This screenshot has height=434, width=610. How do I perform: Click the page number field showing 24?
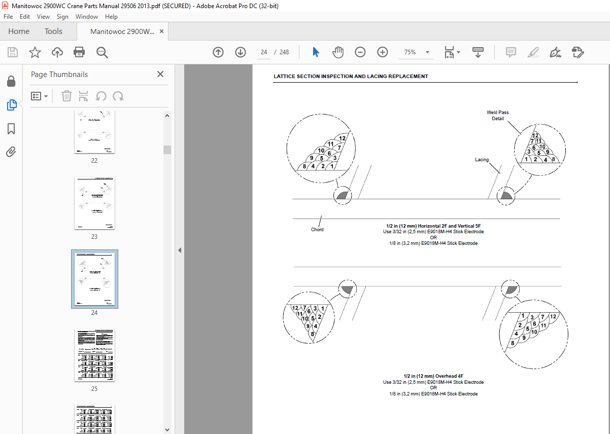tap(264, 52)
